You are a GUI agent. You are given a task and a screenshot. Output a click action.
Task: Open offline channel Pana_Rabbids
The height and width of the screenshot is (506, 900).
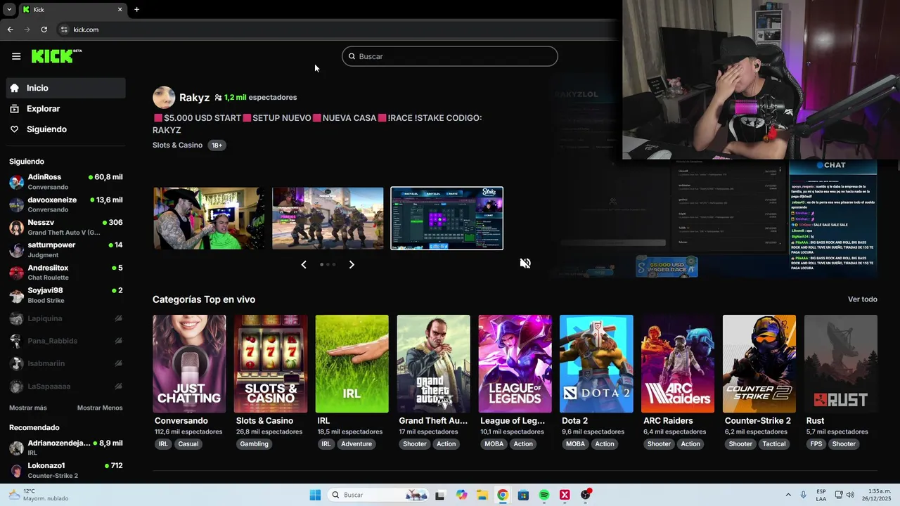point(66,341)
